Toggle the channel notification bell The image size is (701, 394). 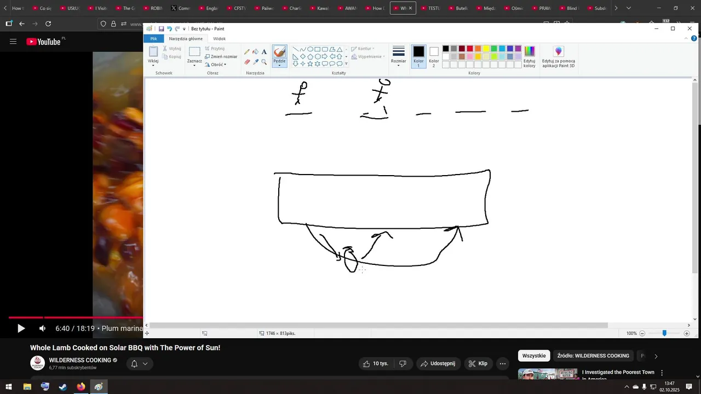pos(134,364)
